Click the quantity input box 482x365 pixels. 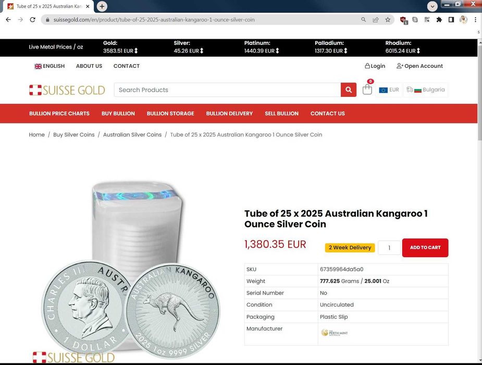click(389, 248)
